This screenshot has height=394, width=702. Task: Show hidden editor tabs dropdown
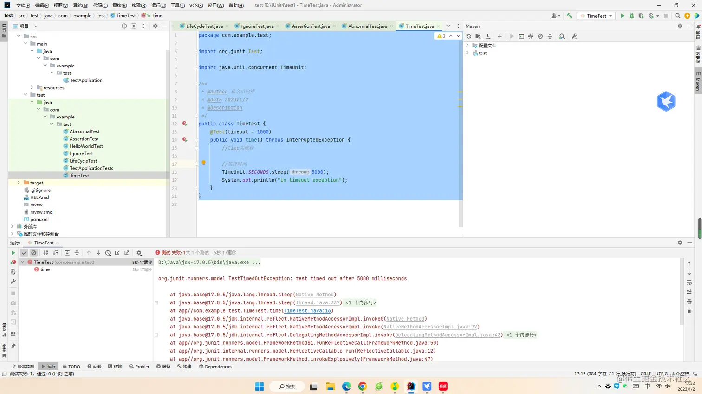(x=448, y=26)
